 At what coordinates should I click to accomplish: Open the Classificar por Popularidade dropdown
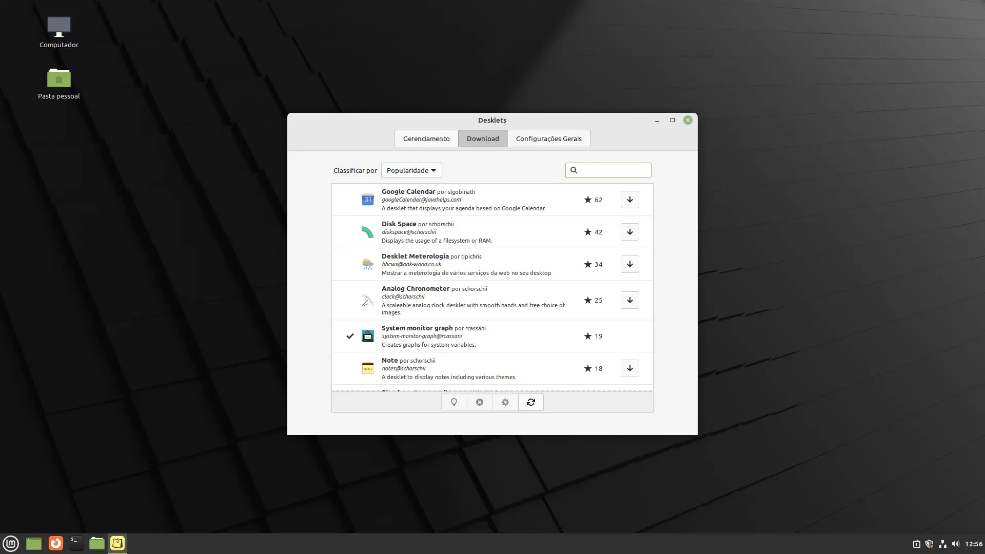pyautogui.click(x=411, y=170)
